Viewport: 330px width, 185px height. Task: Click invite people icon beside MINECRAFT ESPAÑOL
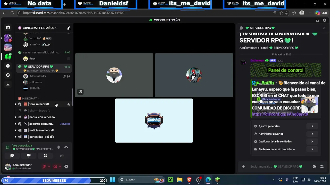tap(69, 28)
